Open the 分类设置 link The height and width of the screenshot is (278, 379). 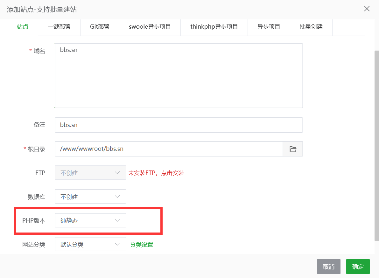tap(142, 245)
